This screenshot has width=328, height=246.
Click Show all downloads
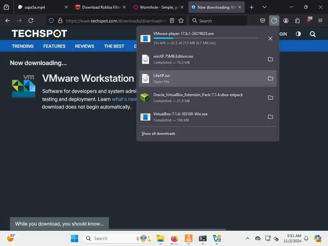point(158,134)
